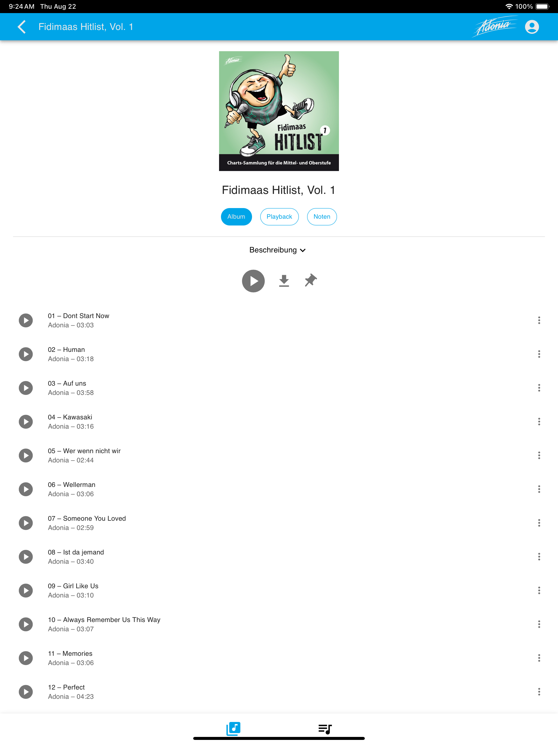Play track 01 Dont Start Now

(26, 320)
